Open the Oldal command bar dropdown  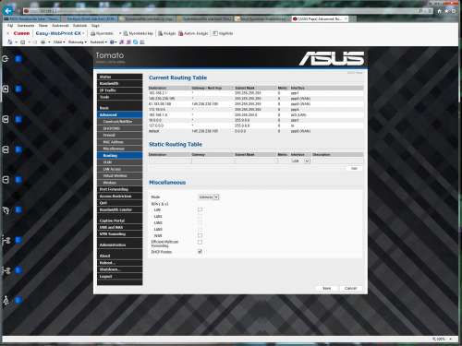[x=59, y=42]
